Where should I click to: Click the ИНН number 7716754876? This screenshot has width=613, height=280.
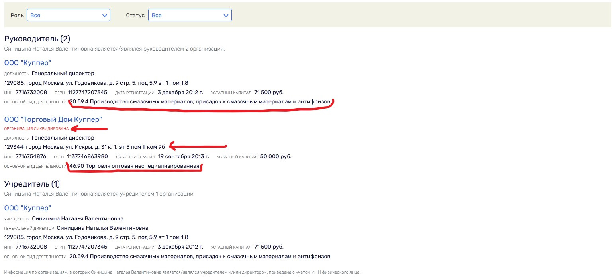pyautogui.click(x=31, y=156)
